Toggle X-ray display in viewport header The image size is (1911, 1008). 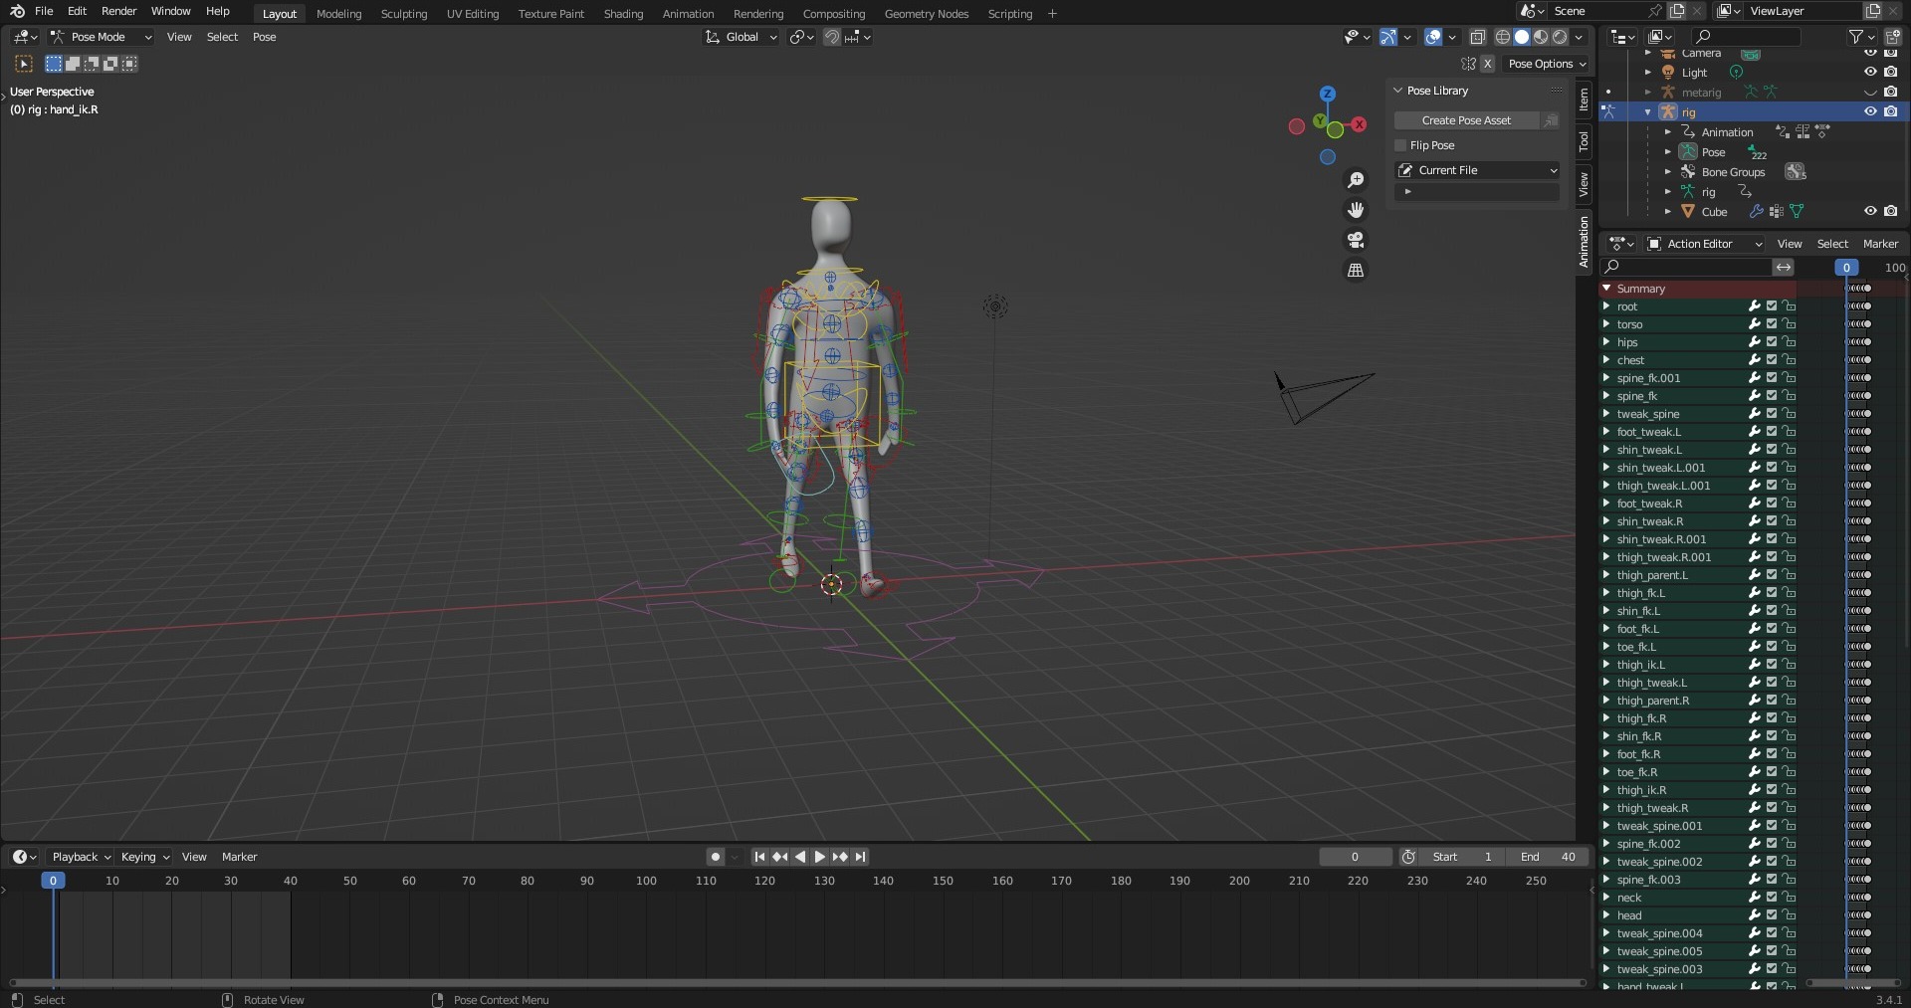tap(1478, 37)
